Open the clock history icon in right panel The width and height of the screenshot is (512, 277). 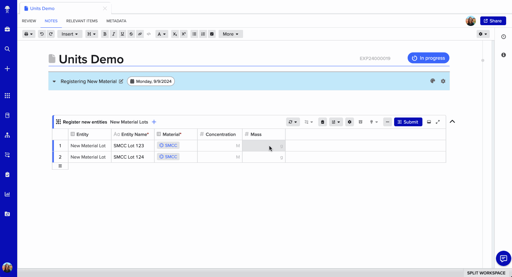pos(504,37)
